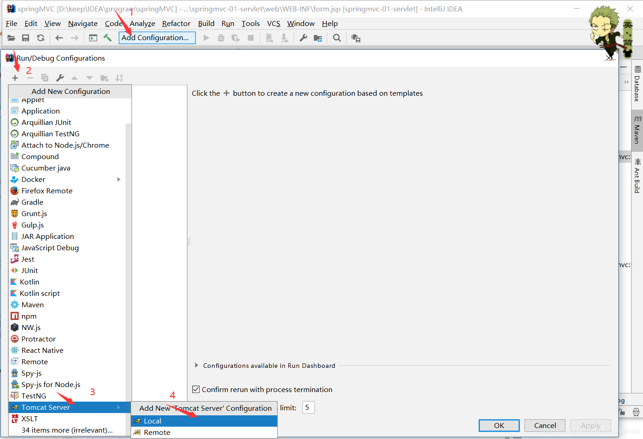The image size is (643, 439).
Task: Select Firefox Remote configuration type
Action: (x=67, y=191)
